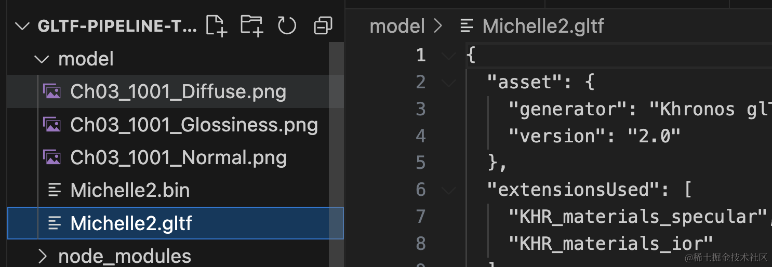The height and width of the screenshot is (267, 772).
Task: Click the file icon beside Michelle2.bin
Action: tap(54, 190)
